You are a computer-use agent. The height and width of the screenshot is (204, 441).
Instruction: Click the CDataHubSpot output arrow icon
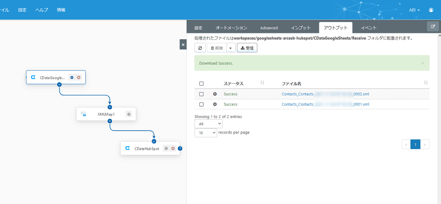(180, 149)
